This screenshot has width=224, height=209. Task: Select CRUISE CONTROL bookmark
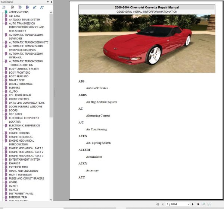19,99
